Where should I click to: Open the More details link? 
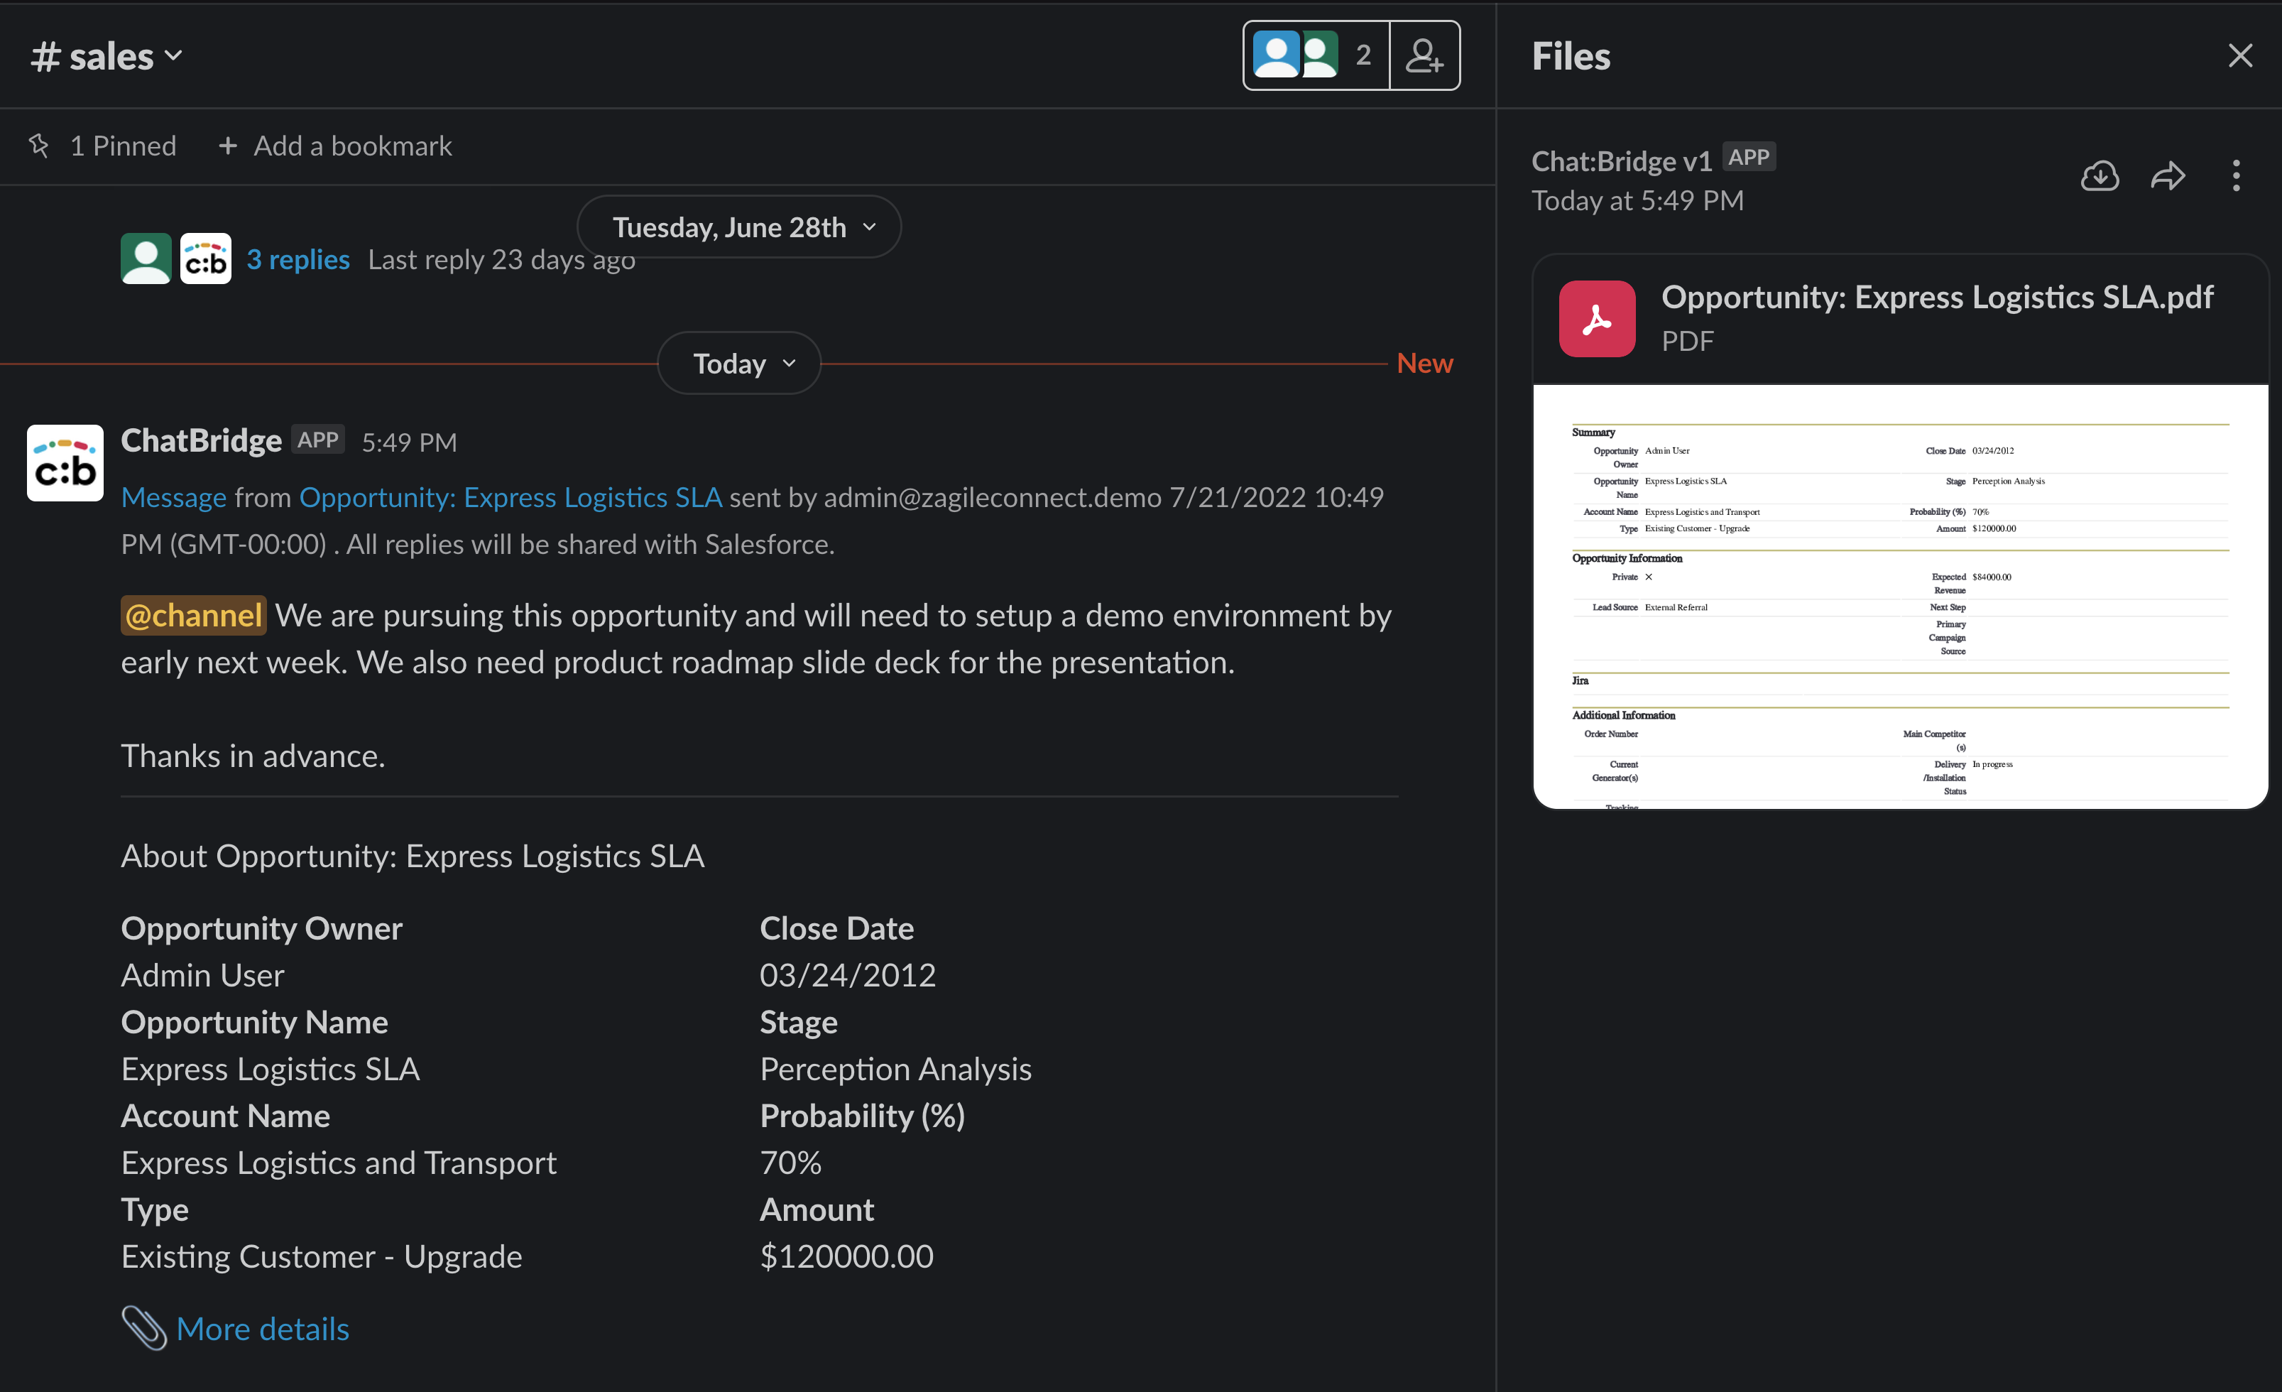[x=262, y=1328]
